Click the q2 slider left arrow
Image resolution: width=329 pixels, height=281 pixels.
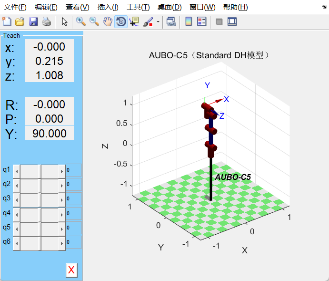coord(17,186)
